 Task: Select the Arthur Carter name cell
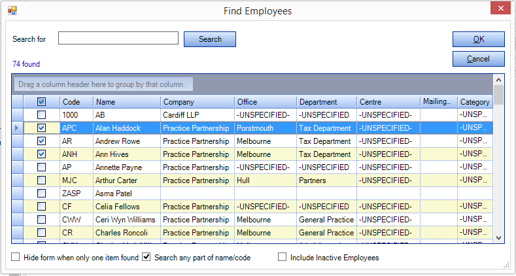(x=127, y=181)
